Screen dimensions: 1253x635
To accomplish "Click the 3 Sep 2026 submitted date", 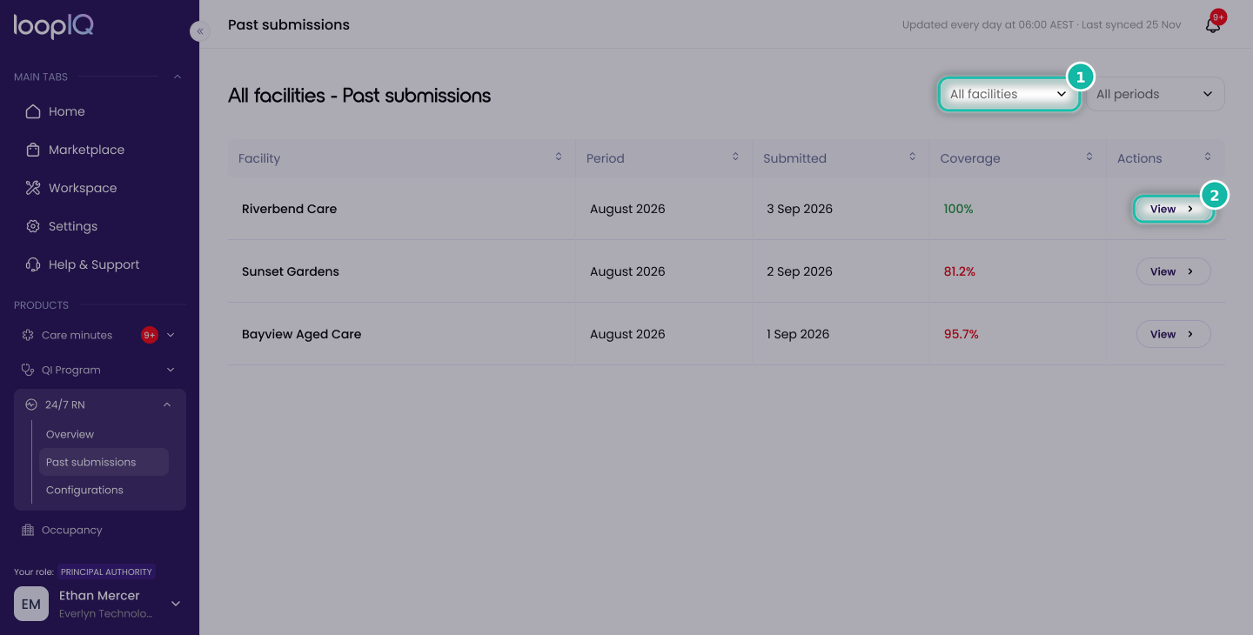I will pos(800,209).
